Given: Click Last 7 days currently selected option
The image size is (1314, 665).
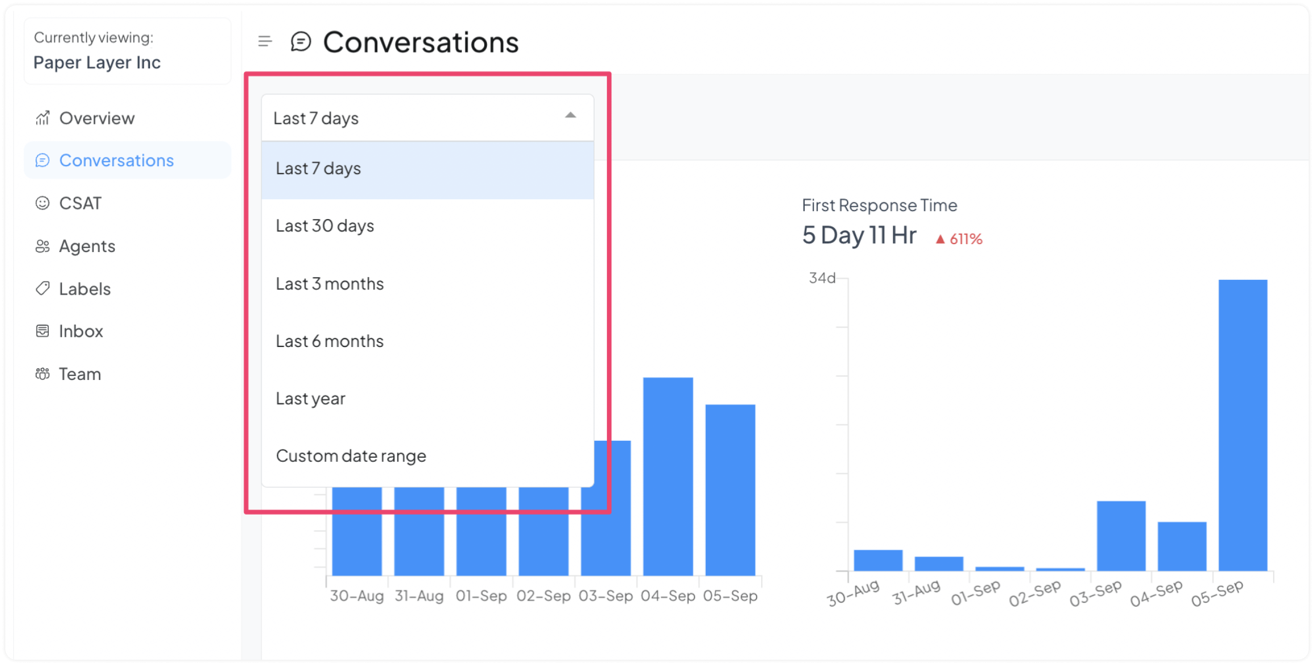Looking at the screenshot, I should (427, 168).
